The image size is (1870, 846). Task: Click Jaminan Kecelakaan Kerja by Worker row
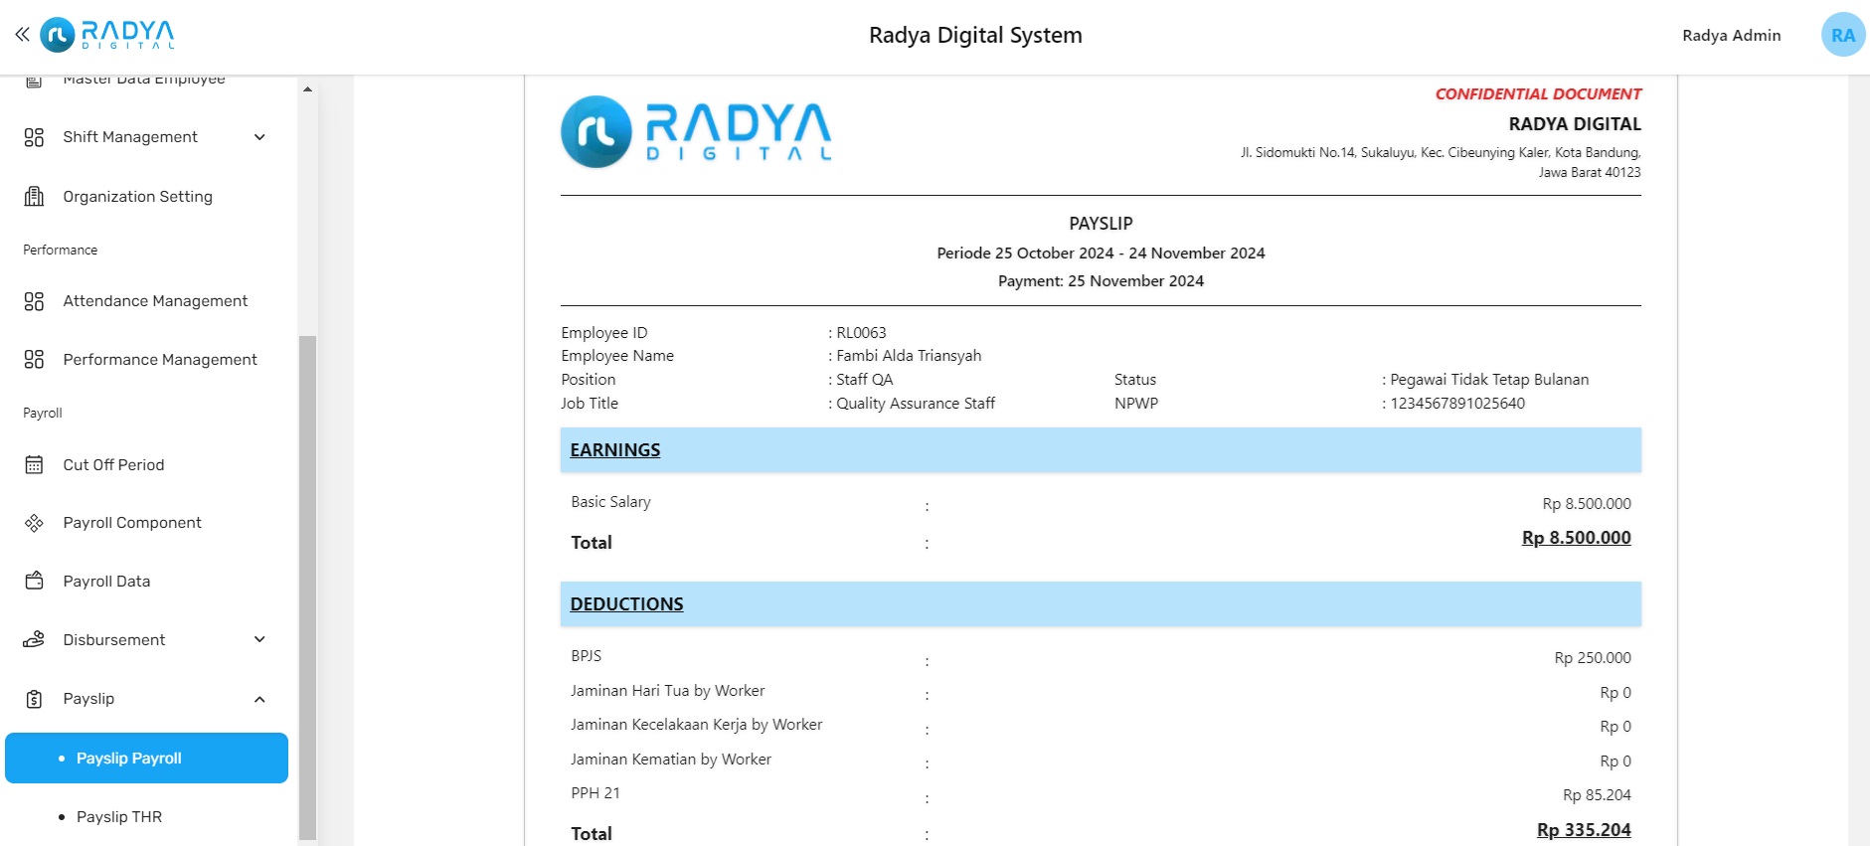pyautogui.click(x=1101, y=726)
